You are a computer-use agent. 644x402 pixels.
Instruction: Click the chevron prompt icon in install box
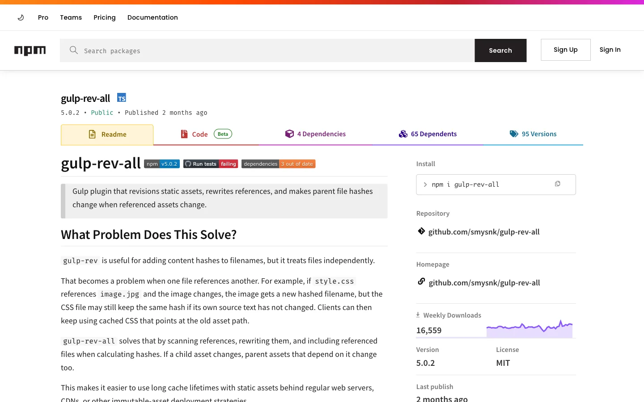425,184
